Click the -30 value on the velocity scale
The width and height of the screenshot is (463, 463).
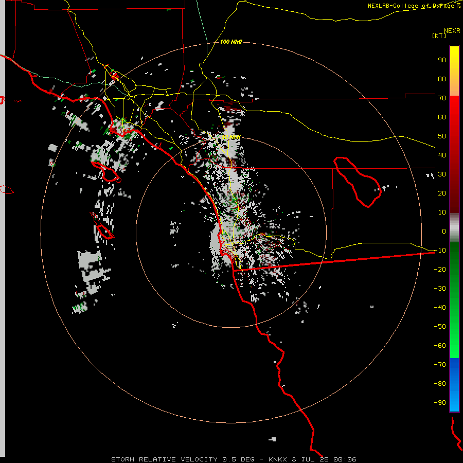click(x=440, y=289)
